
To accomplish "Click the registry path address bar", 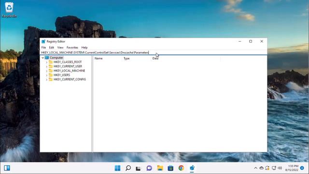I will click(154, 53).
